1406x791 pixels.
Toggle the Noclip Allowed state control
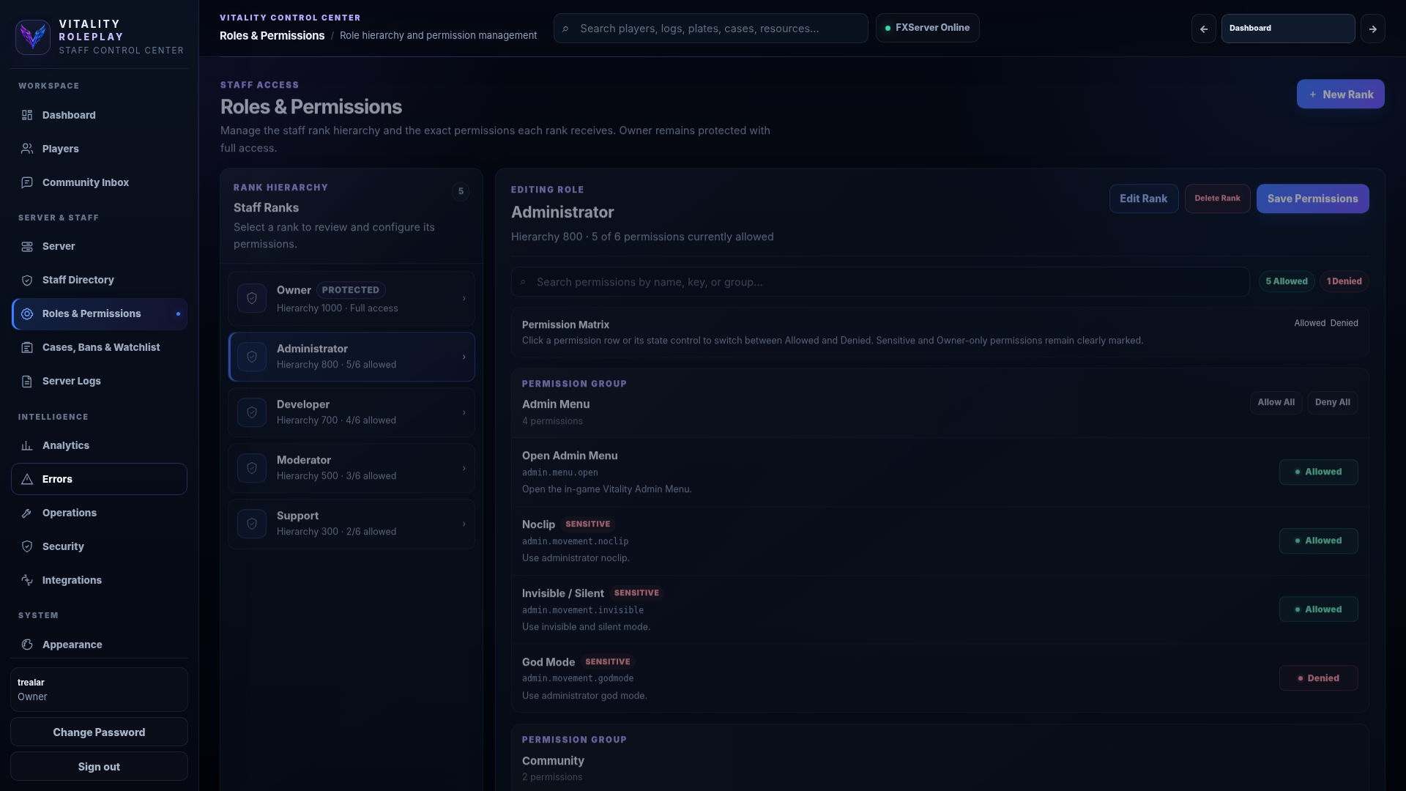[x=1318, y=541]
